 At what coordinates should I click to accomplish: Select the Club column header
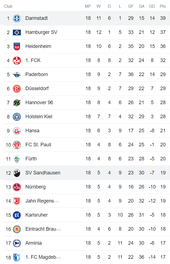click(x=7, y=6)
